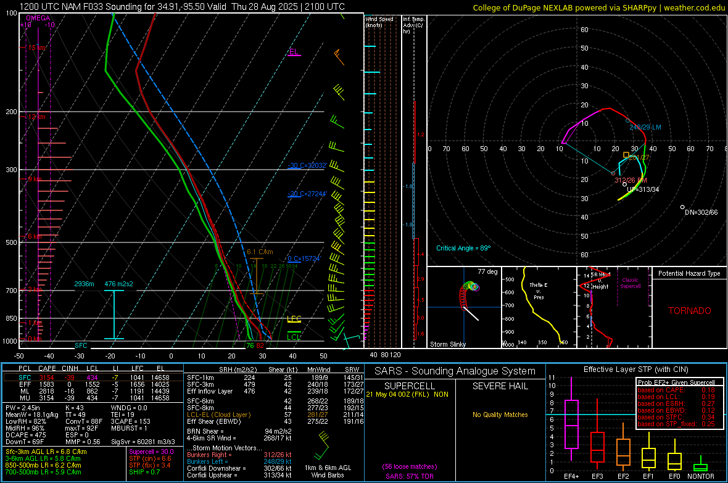Click the 'Eff Shear (EBWD)' row
The height and width of the screenshot is (483, 728).
(x=275, y=422)
